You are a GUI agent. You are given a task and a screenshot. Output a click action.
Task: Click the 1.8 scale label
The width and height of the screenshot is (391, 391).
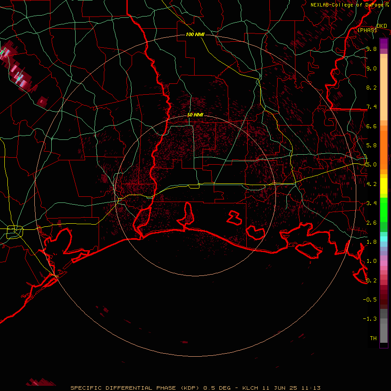coord(371,242)
